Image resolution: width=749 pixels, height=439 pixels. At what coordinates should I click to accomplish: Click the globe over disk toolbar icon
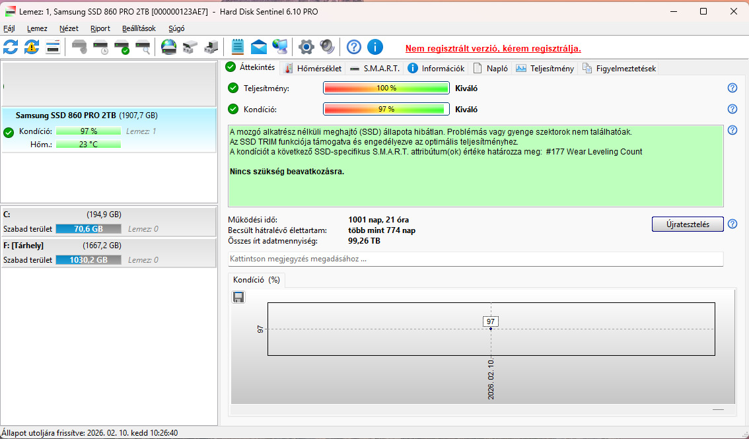(168, 48)
